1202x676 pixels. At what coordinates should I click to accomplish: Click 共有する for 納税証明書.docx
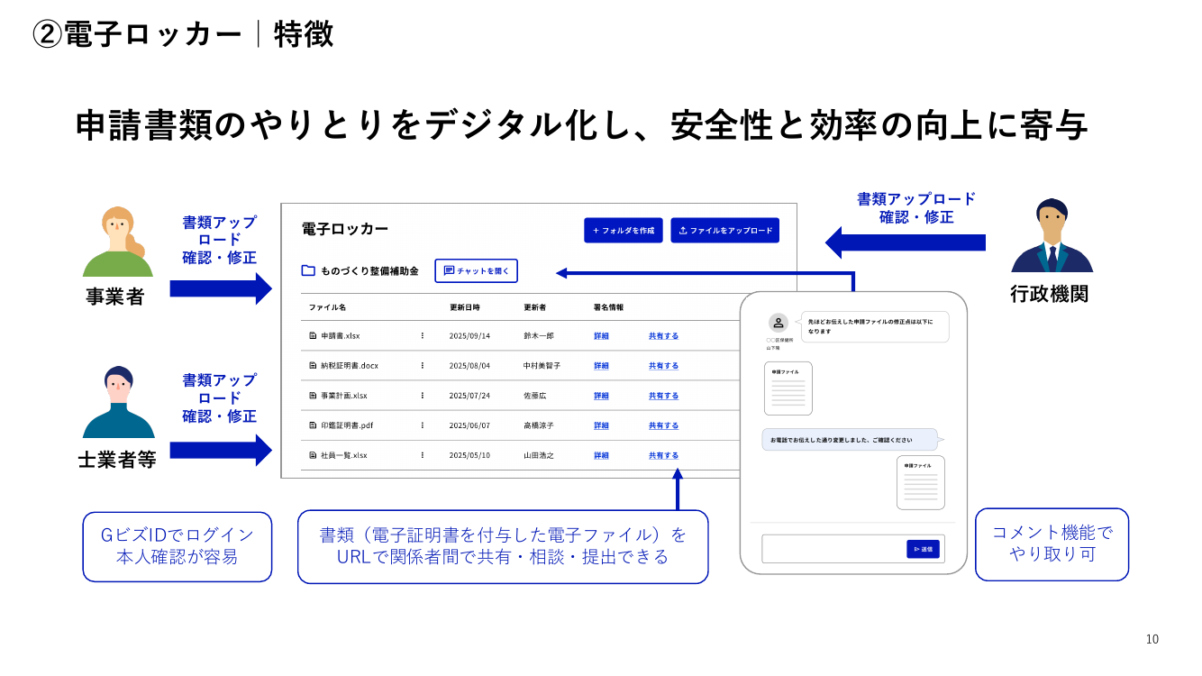pyautogui.click(x=664, y=366)
